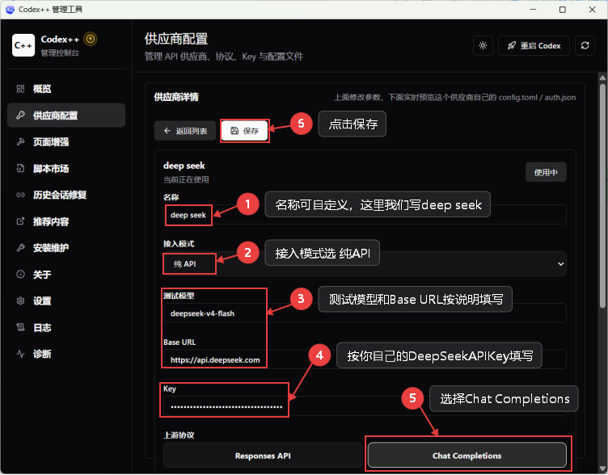Open the 供应商配置 menu item
Image resolution: width=608 pixels, height=475 pixels.
[x=66, y=116]
